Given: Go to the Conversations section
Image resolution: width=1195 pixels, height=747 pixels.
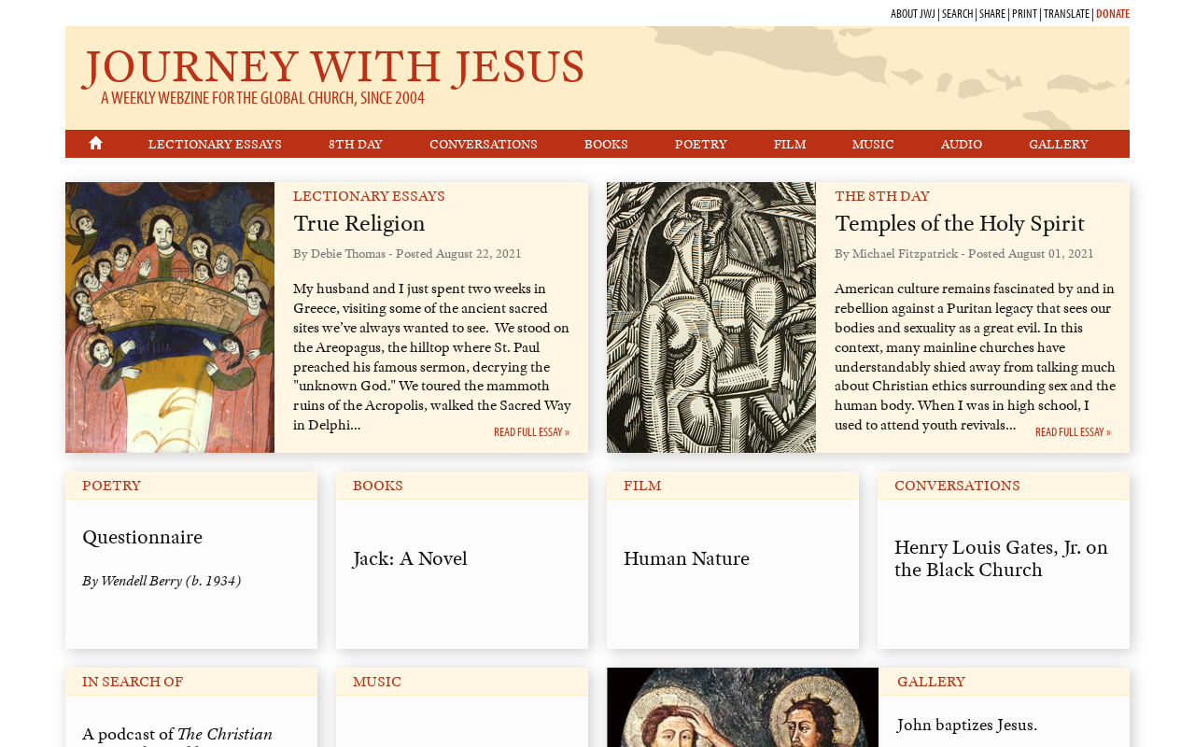Looking at the screenshot, I should click(x=484, y=145).
